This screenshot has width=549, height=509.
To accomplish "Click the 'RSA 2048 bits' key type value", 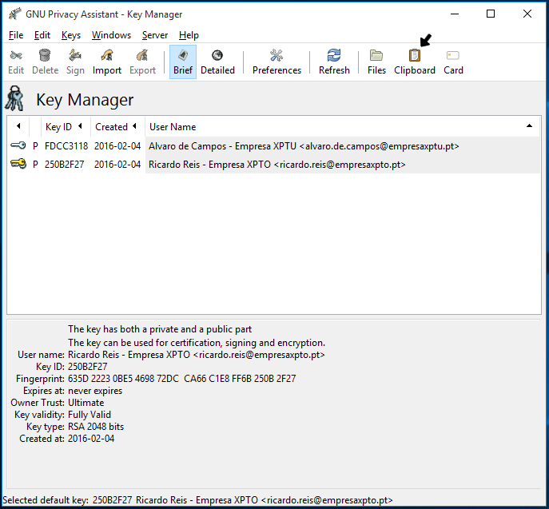I will pos(96,427).
